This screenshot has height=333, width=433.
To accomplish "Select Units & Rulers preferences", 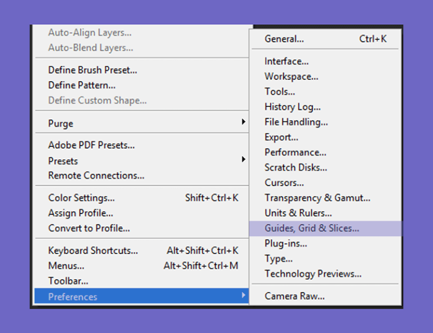I will click(325, 213).
